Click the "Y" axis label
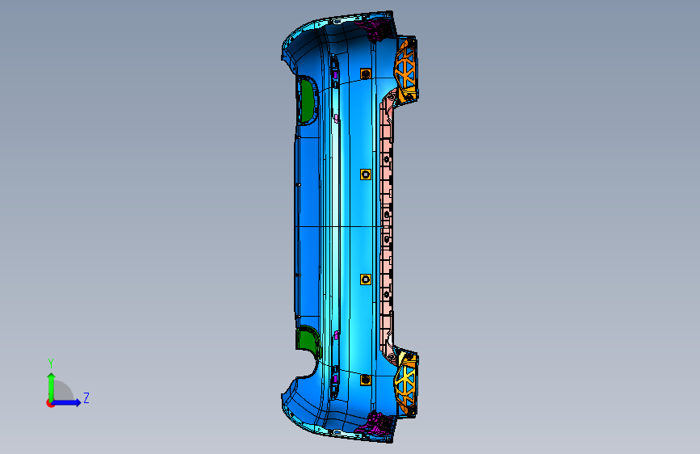 (x=51, y=364)
